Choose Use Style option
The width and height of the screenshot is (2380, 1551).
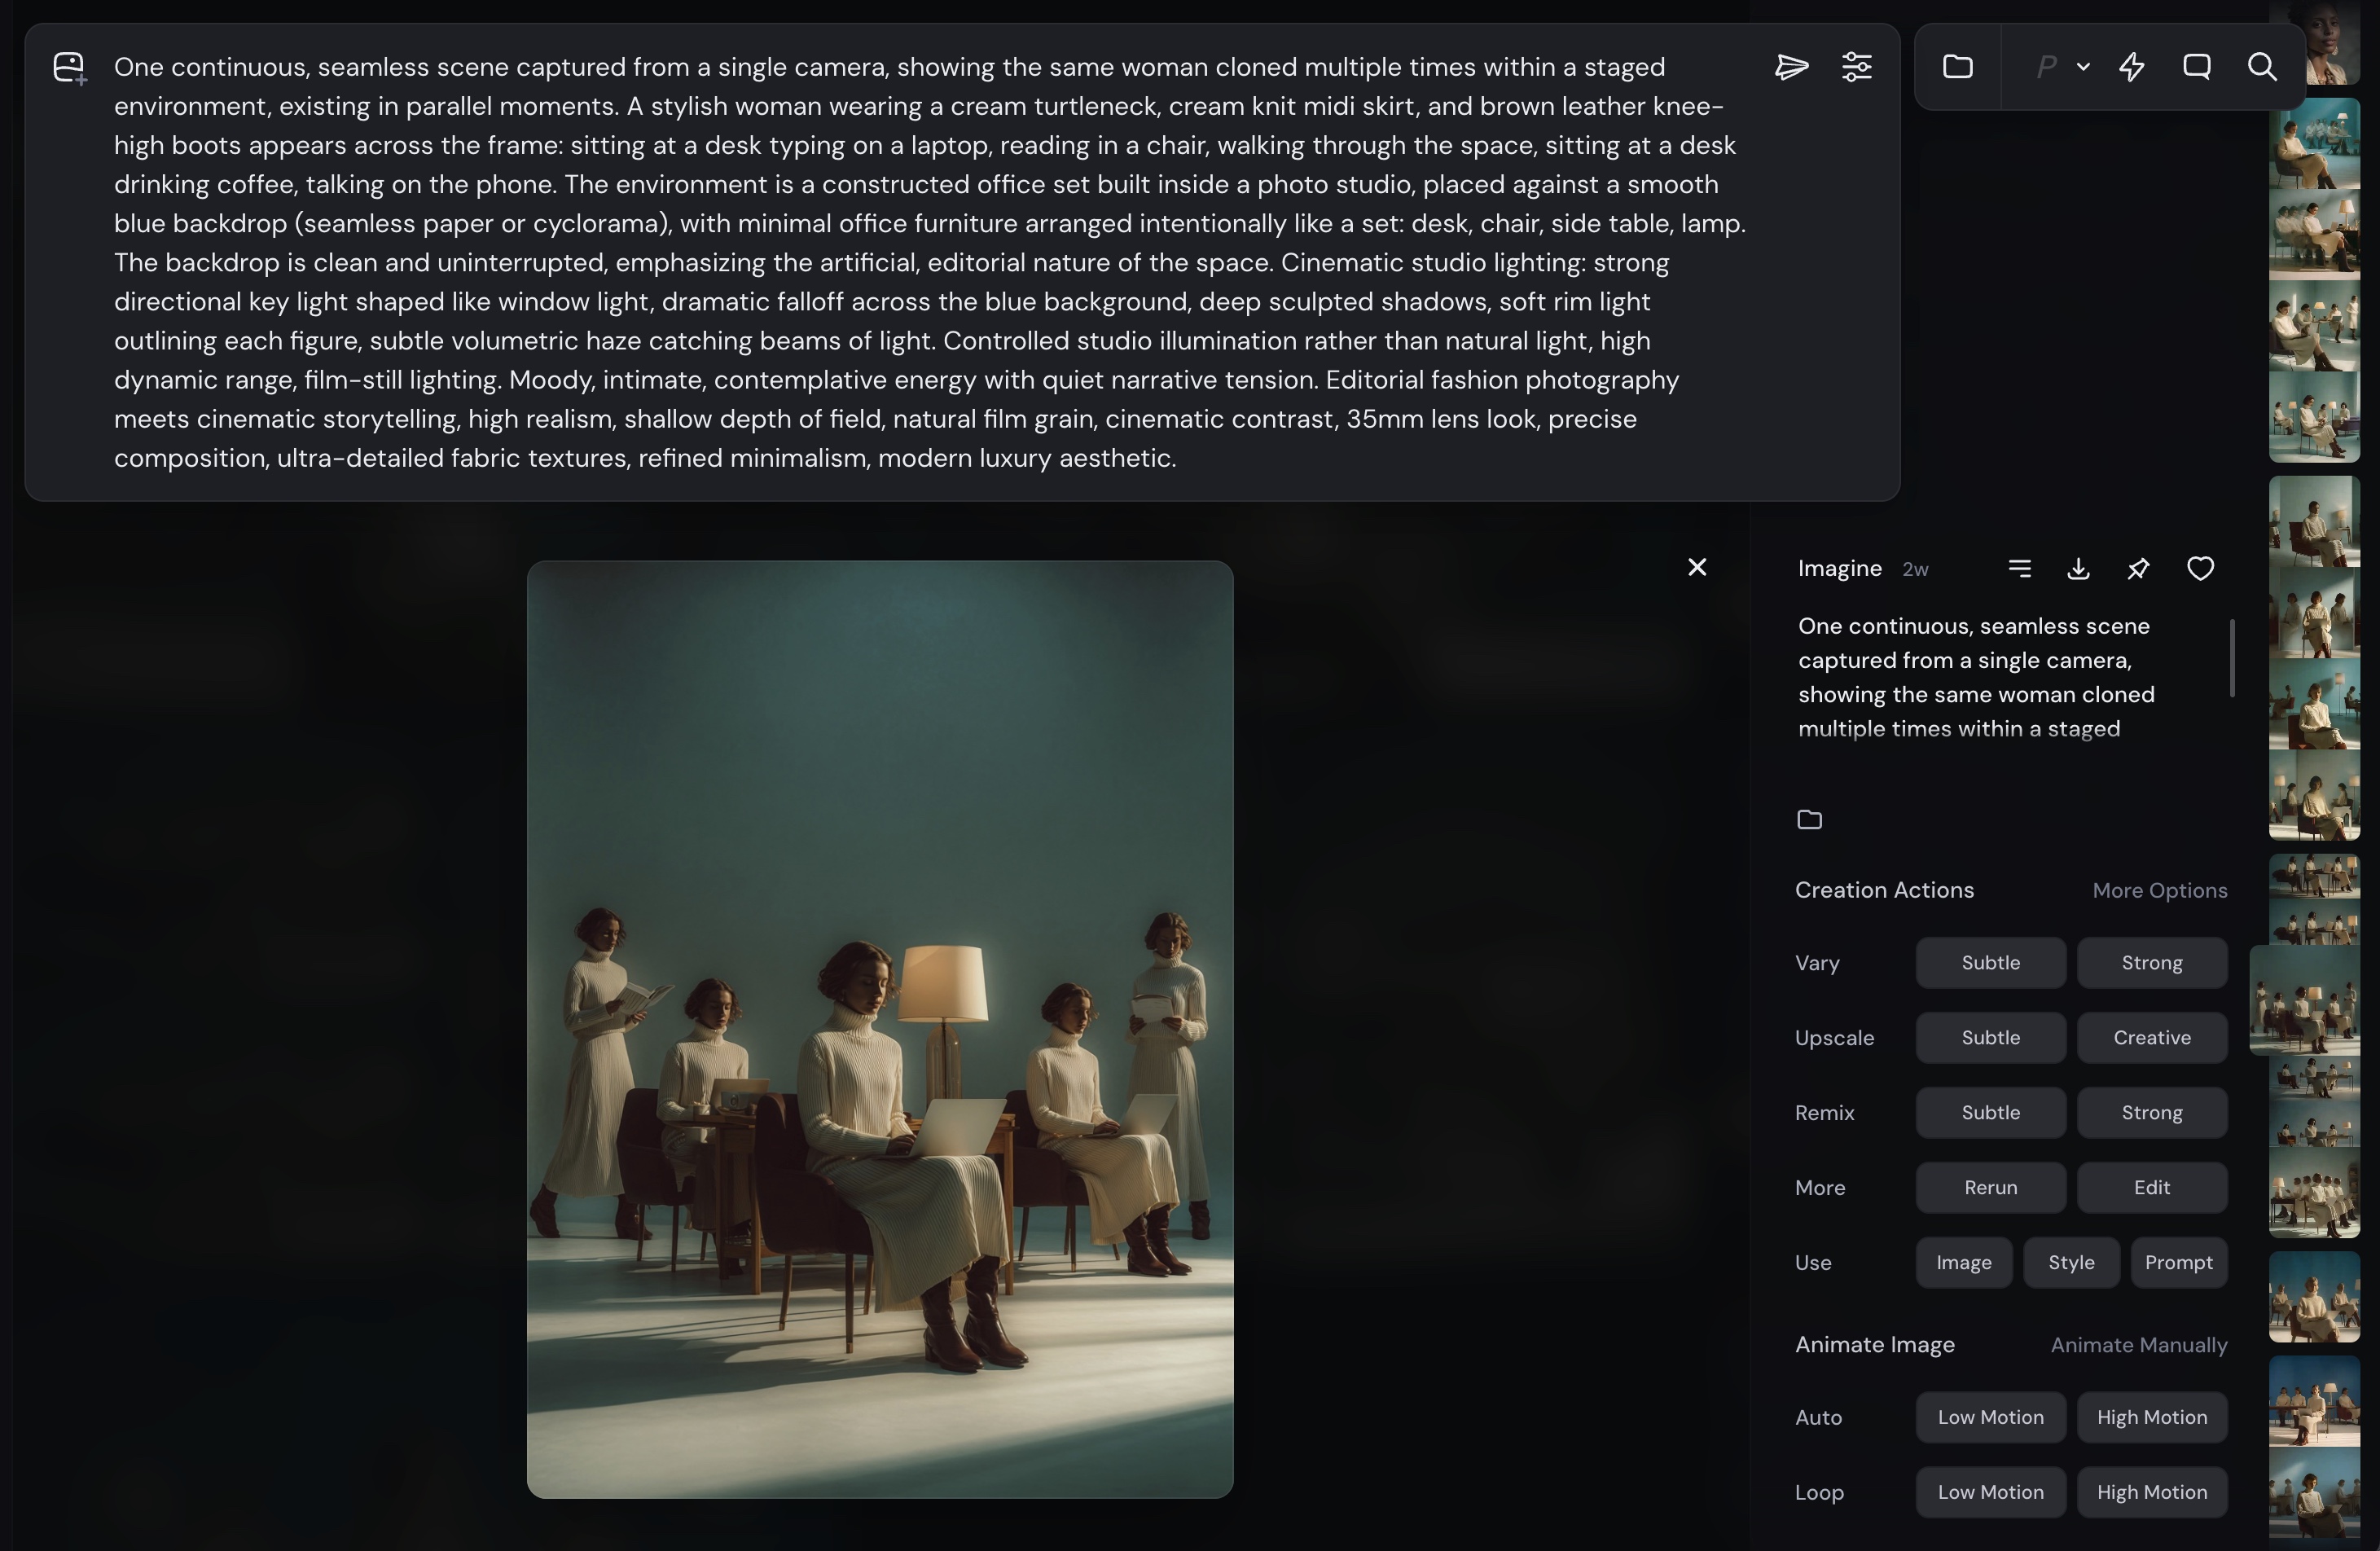[2070, 1263]
